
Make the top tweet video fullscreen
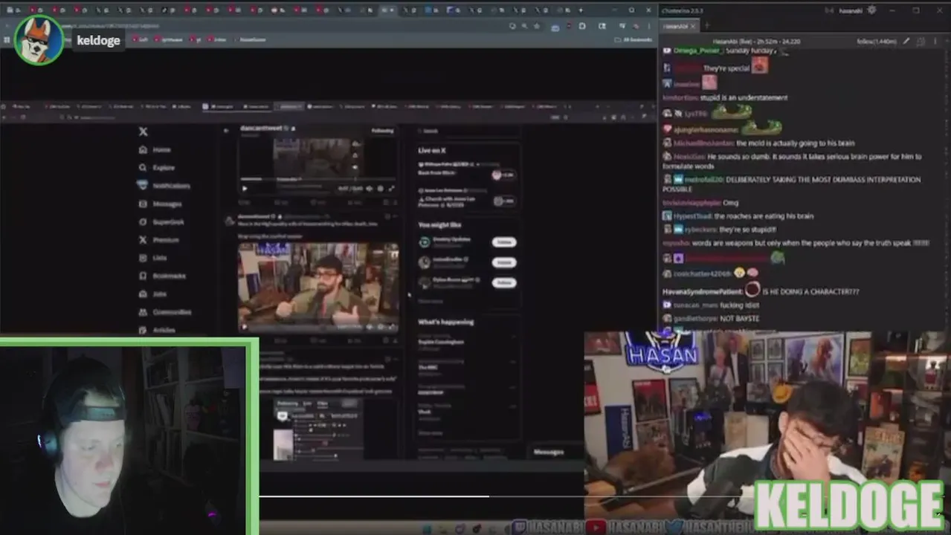[x=391, y=189]
